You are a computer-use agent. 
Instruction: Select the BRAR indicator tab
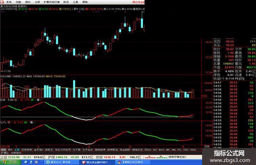click(193, 150)
